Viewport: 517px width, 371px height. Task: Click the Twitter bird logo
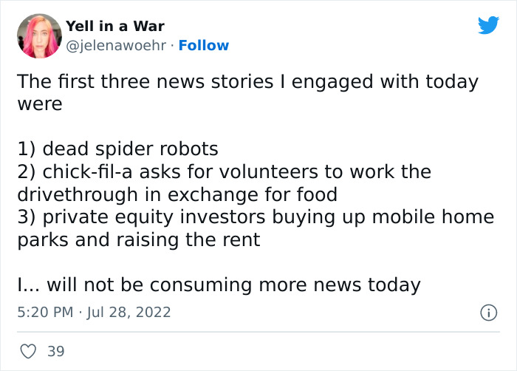pyautogui.click(x=488, y=26)
